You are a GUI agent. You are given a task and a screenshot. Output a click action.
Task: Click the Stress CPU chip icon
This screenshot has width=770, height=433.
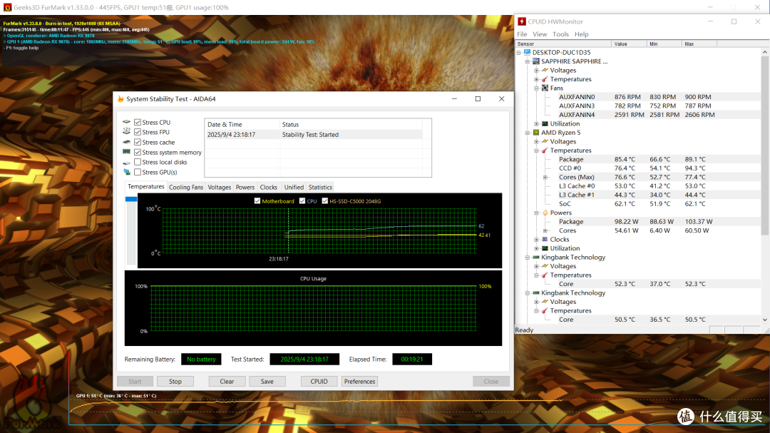pyautogui.click(x=127, y=122)
